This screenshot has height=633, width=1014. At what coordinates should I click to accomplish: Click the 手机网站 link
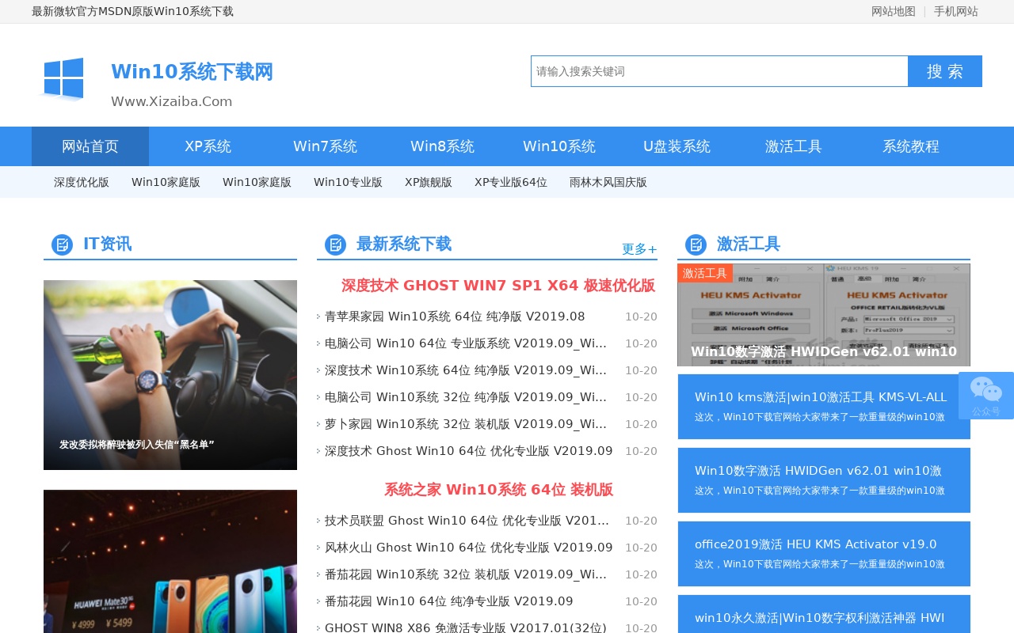click(x=955, y=11)
